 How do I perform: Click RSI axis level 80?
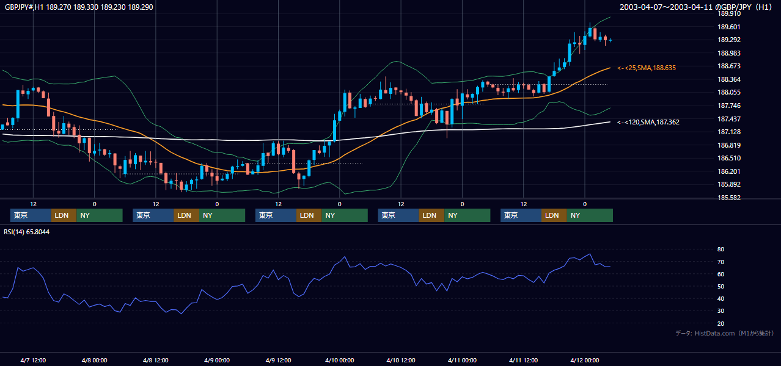[x=721, y=249]
